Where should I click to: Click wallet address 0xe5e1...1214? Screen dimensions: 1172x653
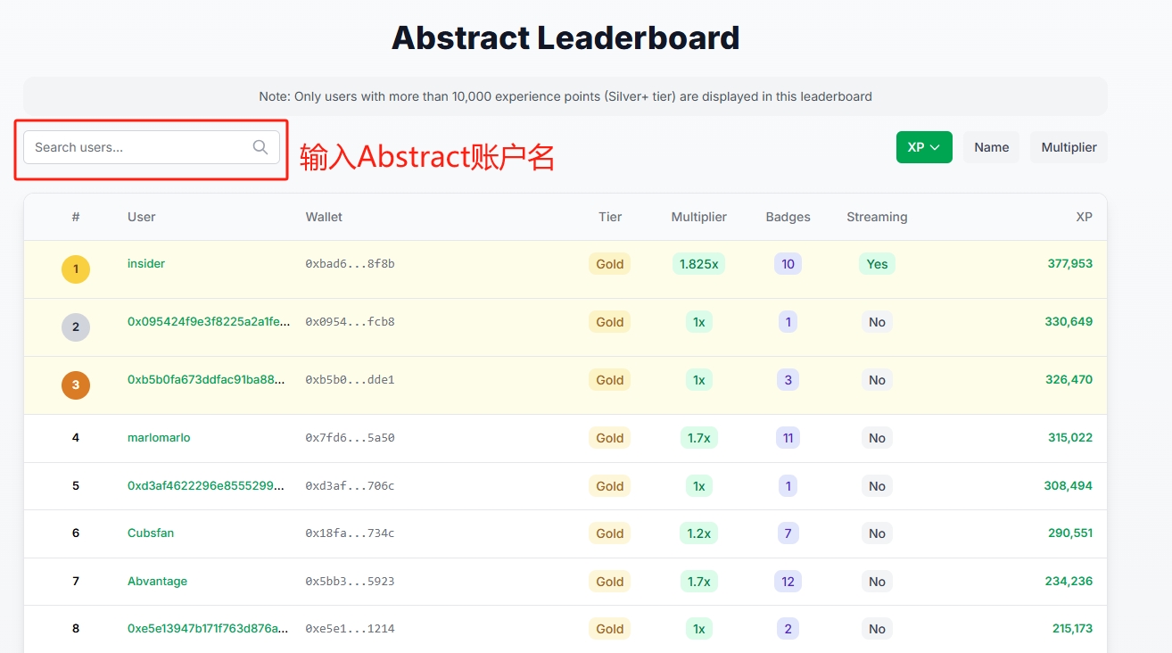pos(350,629)
